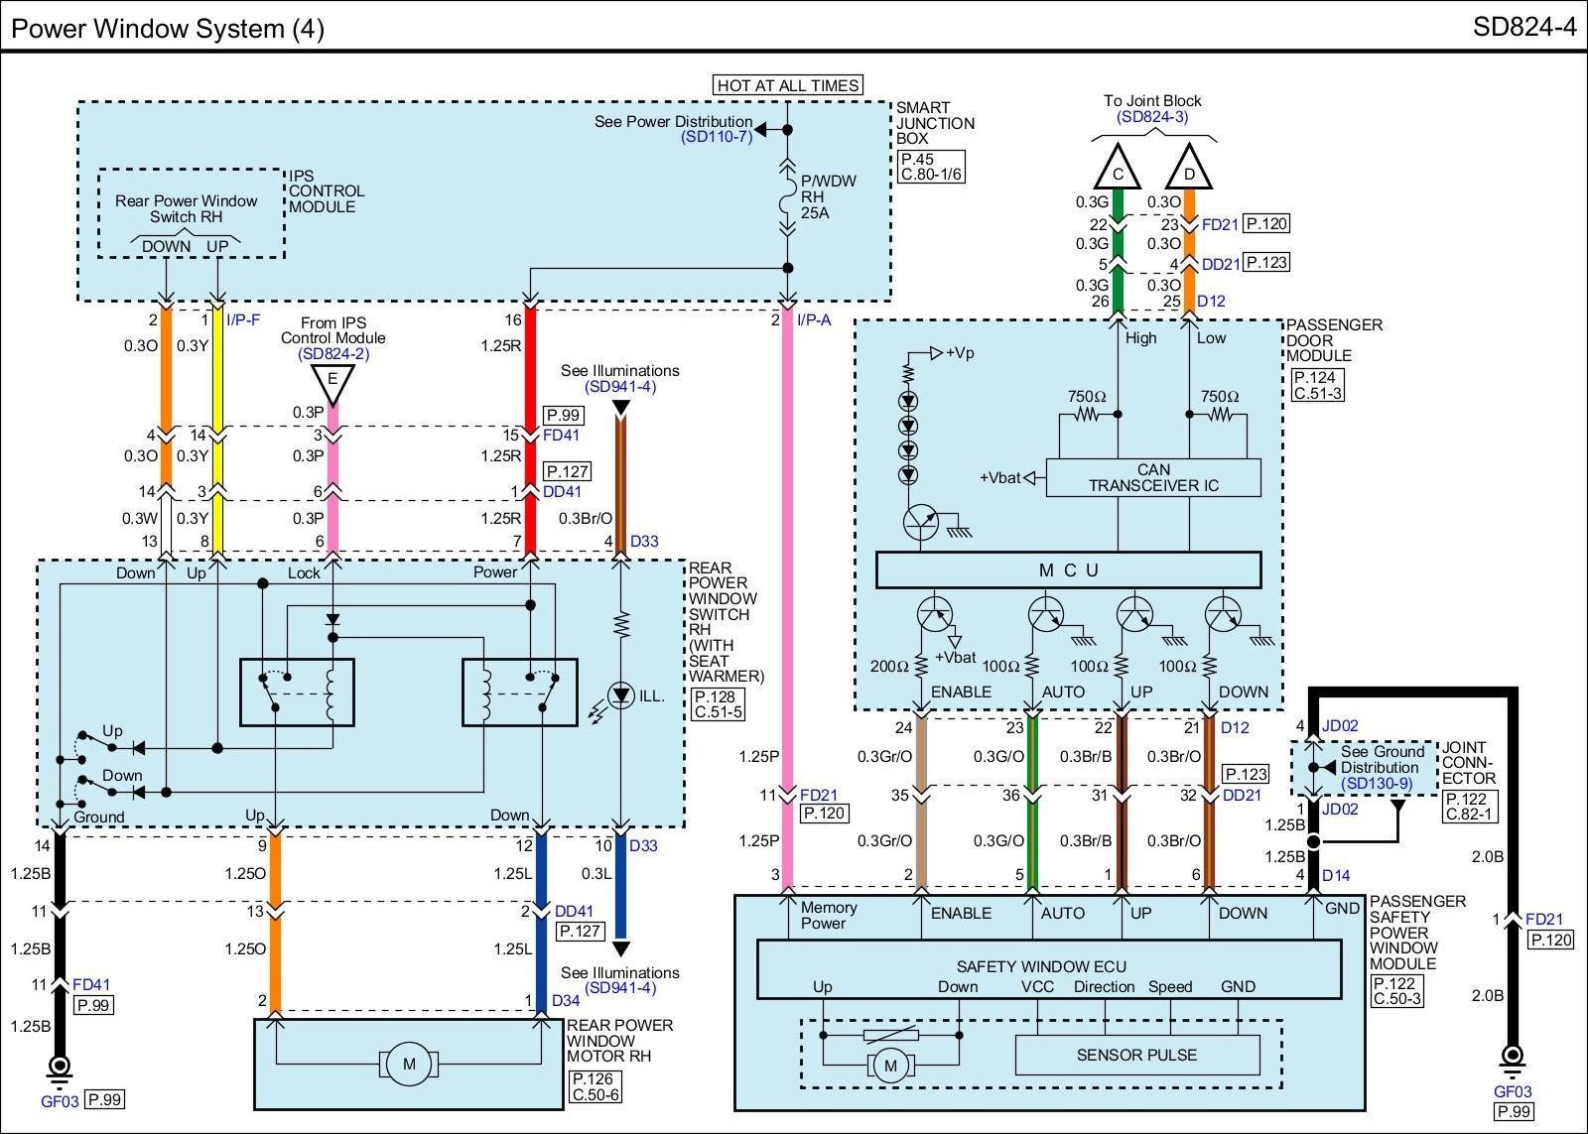The image size is (1588, 1134).
Task: Click the GF03 ground symbol at bottom left
Action: 60,1068
